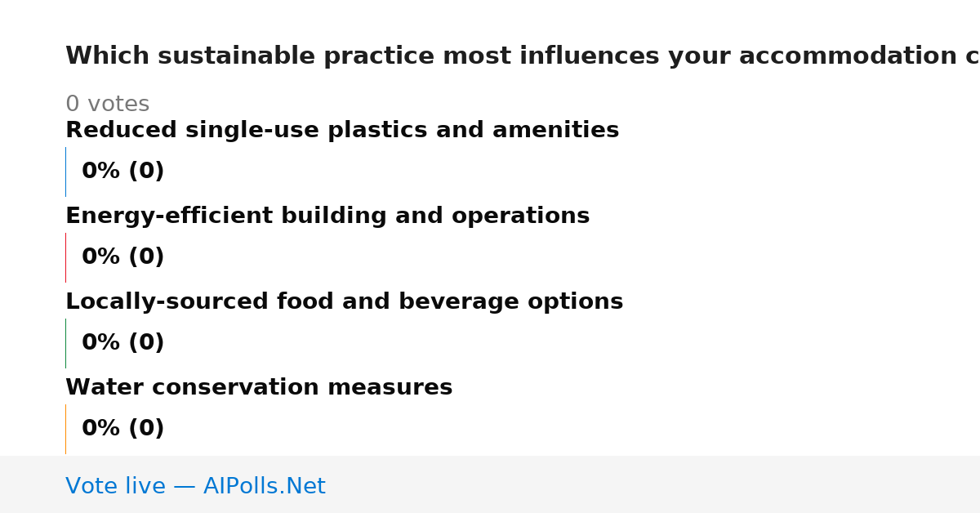Click the gray footer bar area
Viewport: 980px width, 513px height.
(x=490, y=484)
